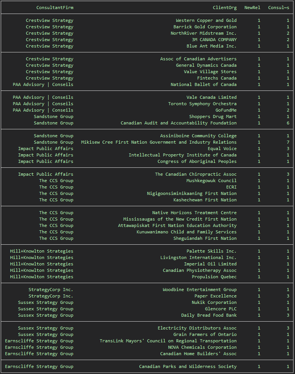Click Sandstone Group beside Shoppers Drug Mart
Screen dimensions: 295x374
[x=53, y=116]
